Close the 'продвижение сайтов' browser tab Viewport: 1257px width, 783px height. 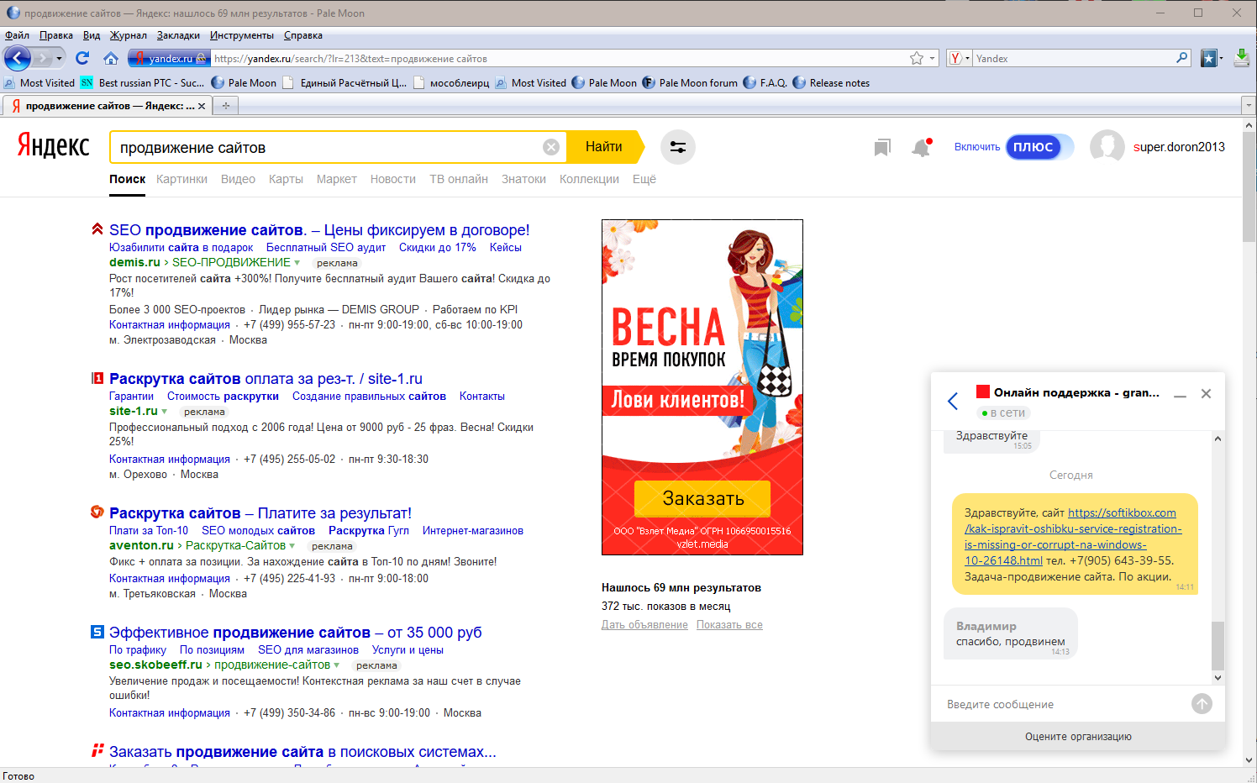(x=202, y=106)
